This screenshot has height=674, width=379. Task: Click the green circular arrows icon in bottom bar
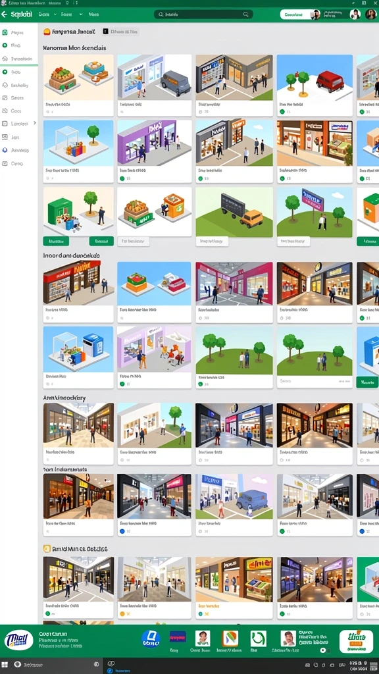258,638
